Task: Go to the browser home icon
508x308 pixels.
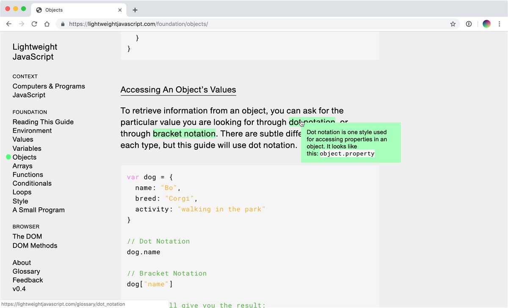Action: pyautogui.click(x=47, y=24)
